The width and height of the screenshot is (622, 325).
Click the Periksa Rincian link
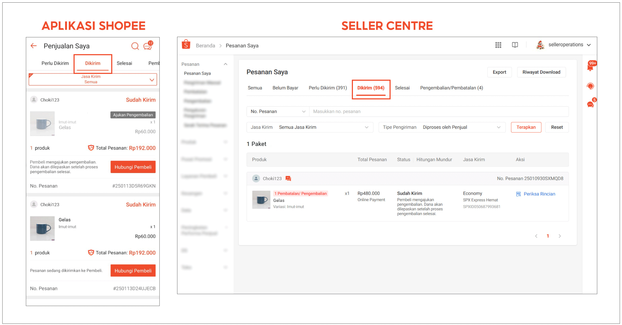(x=539, y=194)
